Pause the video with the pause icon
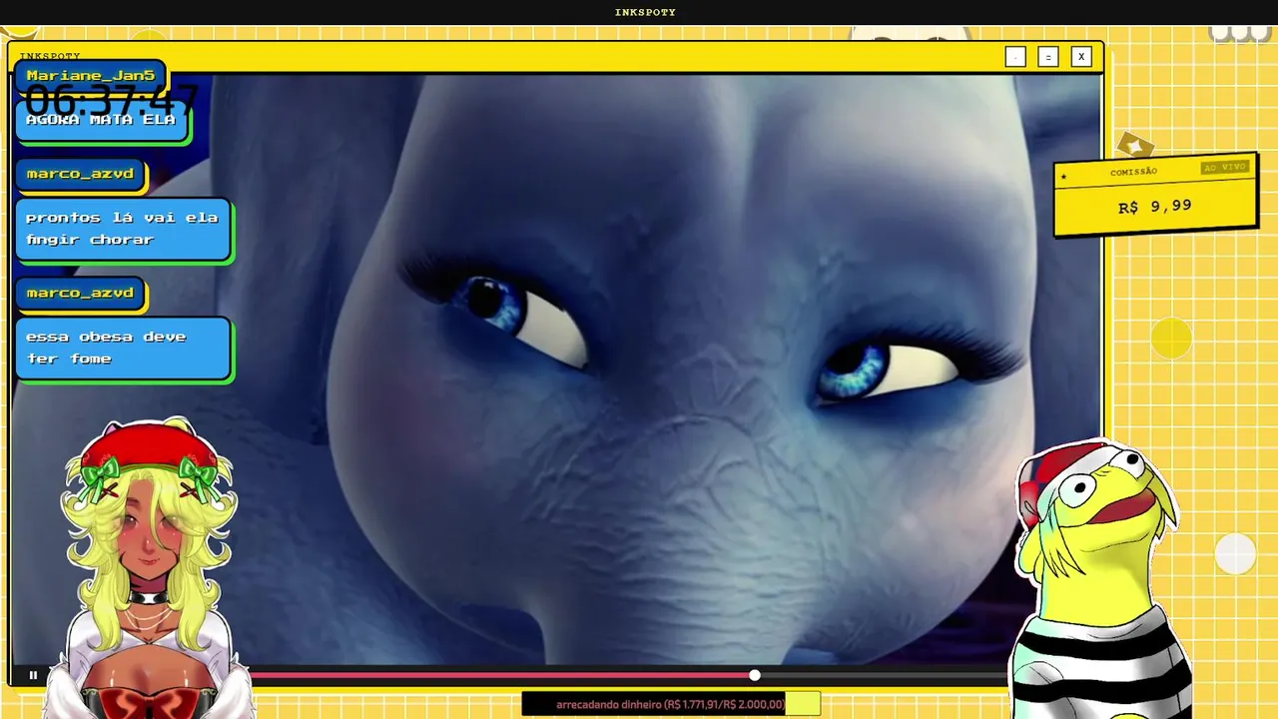The image size is (1278, 719). 33,676
